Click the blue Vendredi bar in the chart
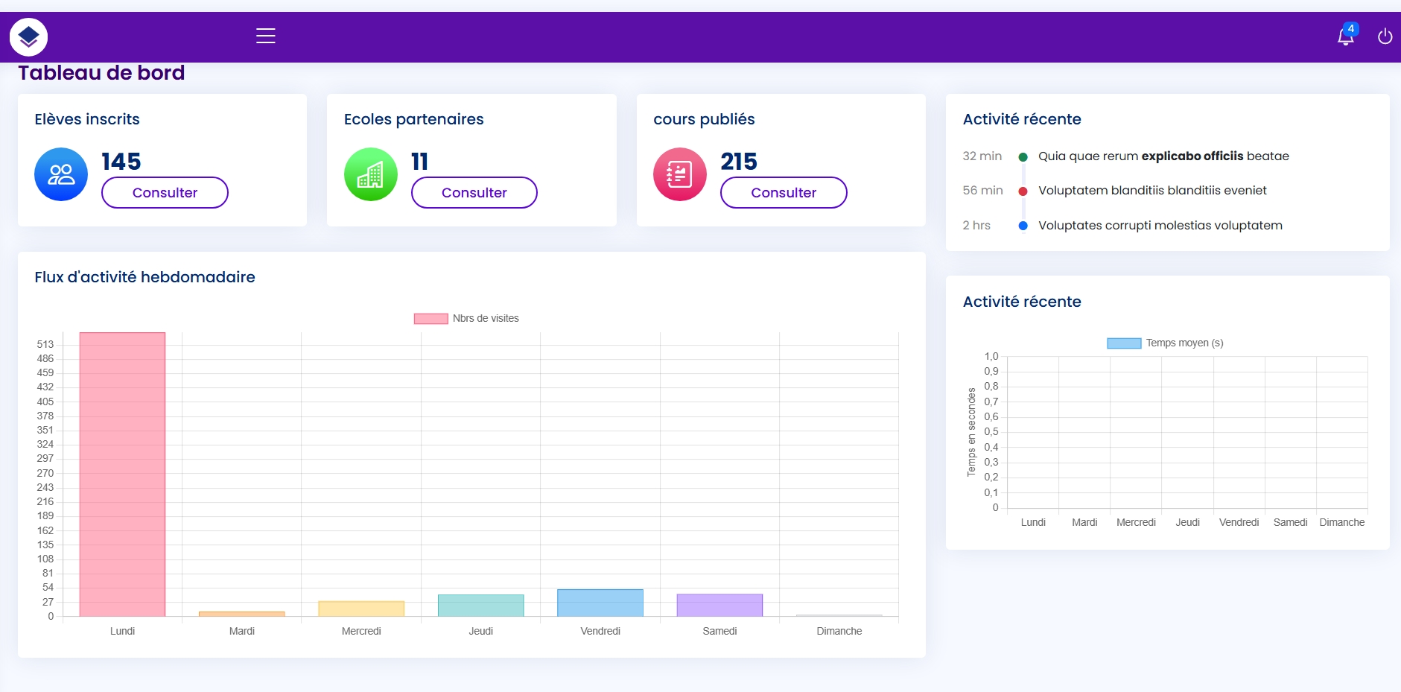Screen dimensions: 1401x692 coord(600,602)
